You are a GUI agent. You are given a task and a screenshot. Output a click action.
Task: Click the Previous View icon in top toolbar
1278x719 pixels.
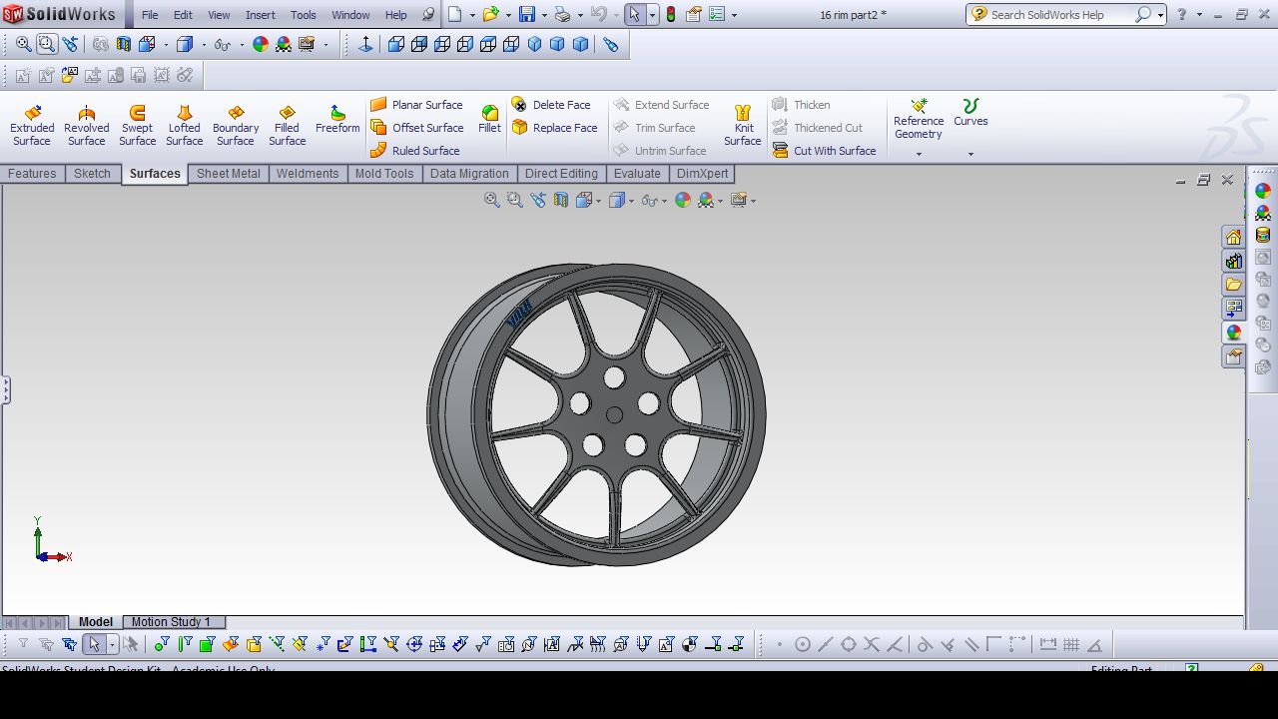coord(70,44)
